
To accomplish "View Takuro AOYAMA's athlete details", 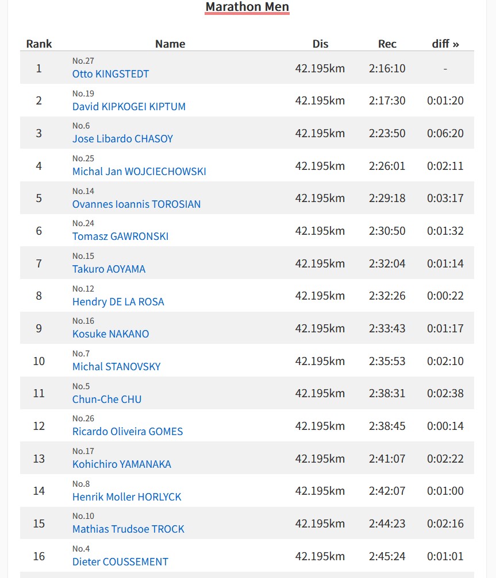I will click(x=109, y=269).
